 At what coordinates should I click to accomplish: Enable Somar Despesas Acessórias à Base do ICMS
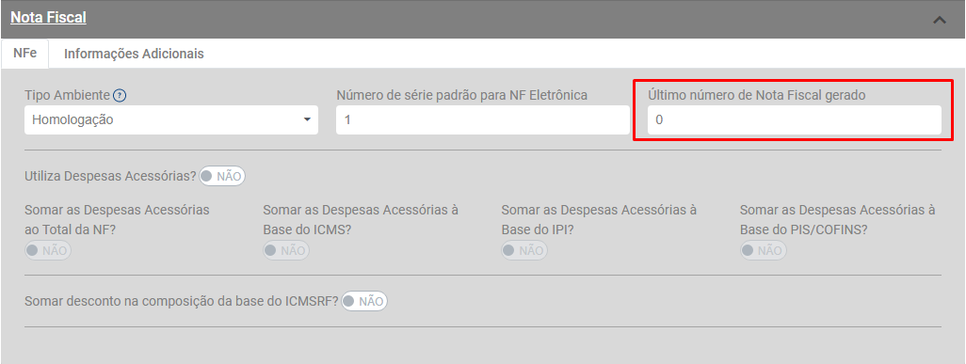(286, 251)
